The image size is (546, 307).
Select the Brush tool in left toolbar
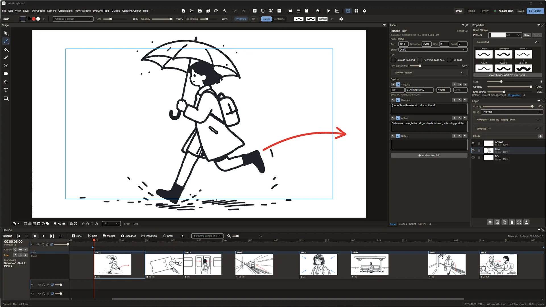click(x=6, y=41)
